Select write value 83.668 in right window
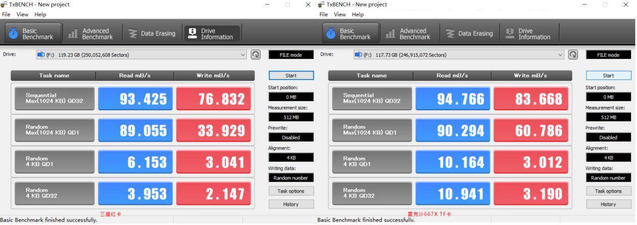The height and width of the screenshot is (225, 637). pyautogui.click(x=531, y=99)
